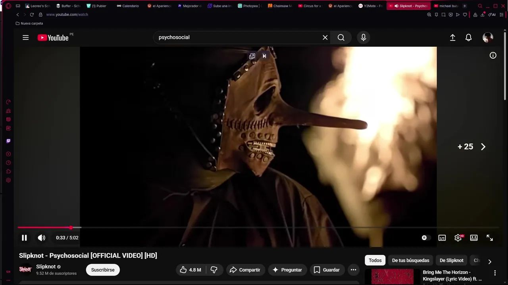Search tabs with top-right magnifier
Screen dimensions: 508x285
pos(480,6)
